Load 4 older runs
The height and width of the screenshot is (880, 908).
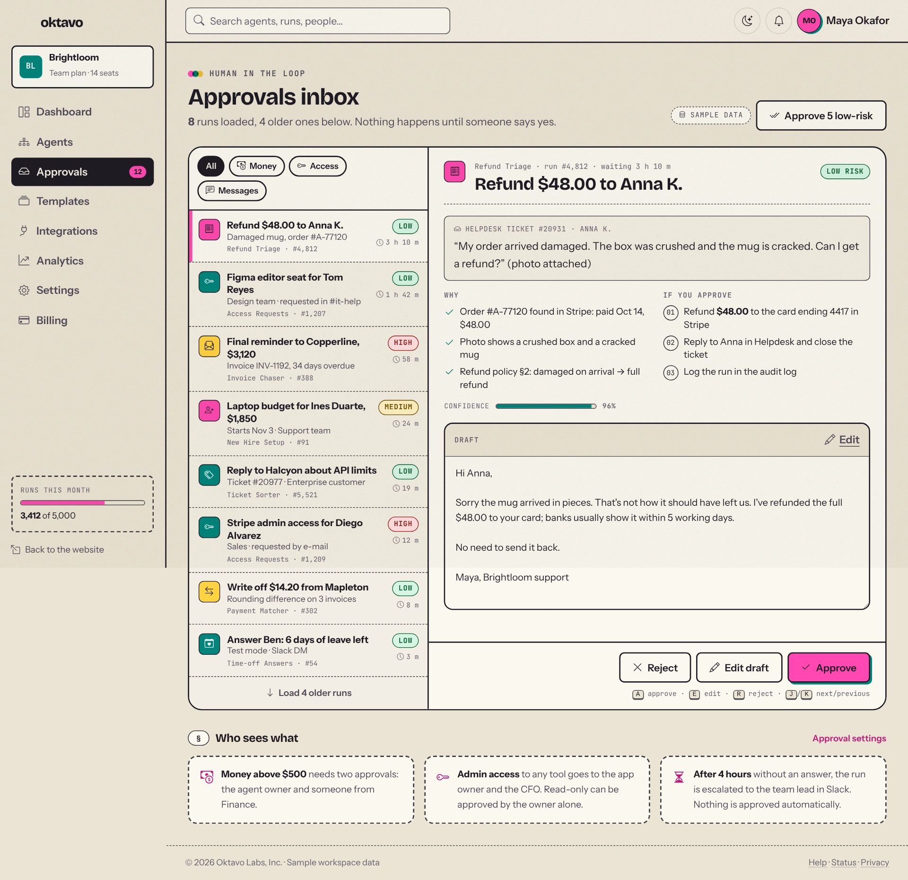coord(309,693)
